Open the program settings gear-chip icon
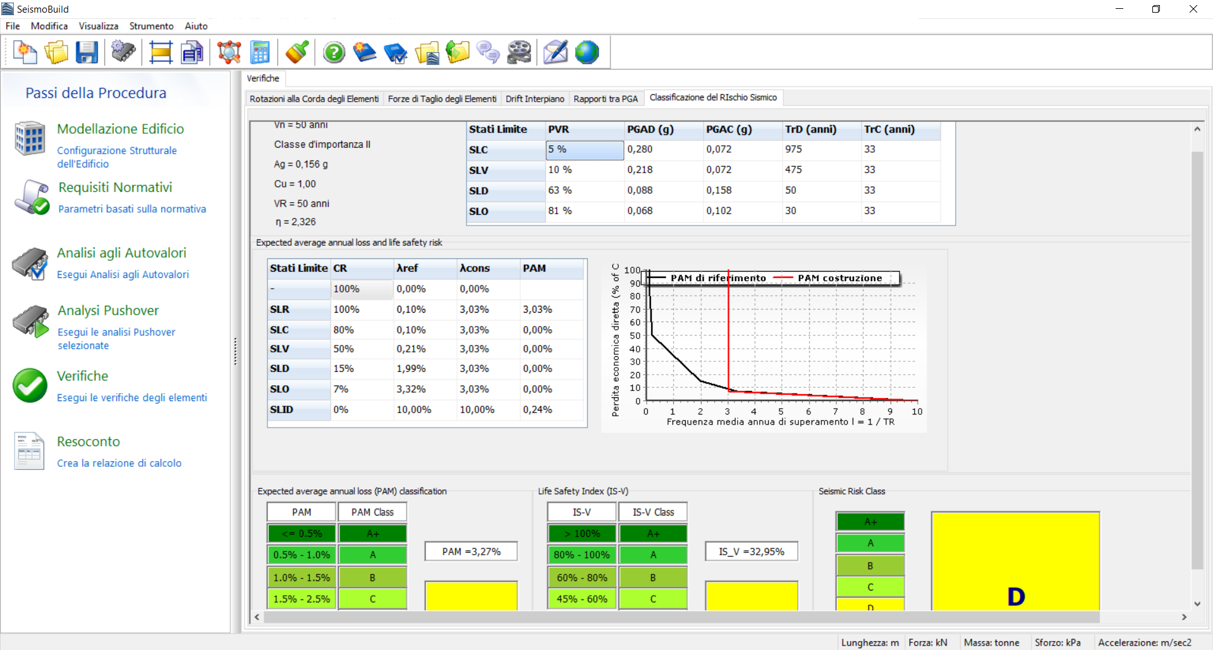Viewport: 1213px width, 650px height. [x=123, y=52]
